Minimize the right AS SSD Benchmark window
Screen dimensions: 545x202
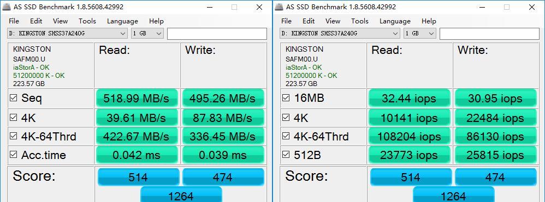(x=482, y=7)
